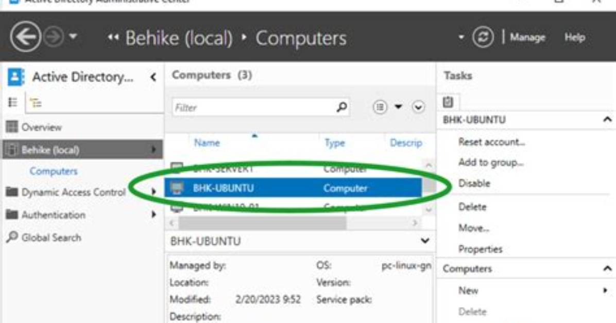Open dropdown arrow beside refresh button
Image resolution: width=616 pixels, height=323 pixels.
coord(461,37)
